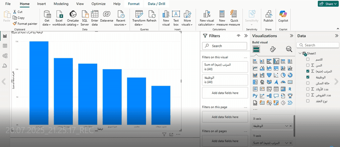Image resolution: width=340 pixels, height=147 pixels.
Task: Switch to Table view in left sidebar
Action: 5,46
